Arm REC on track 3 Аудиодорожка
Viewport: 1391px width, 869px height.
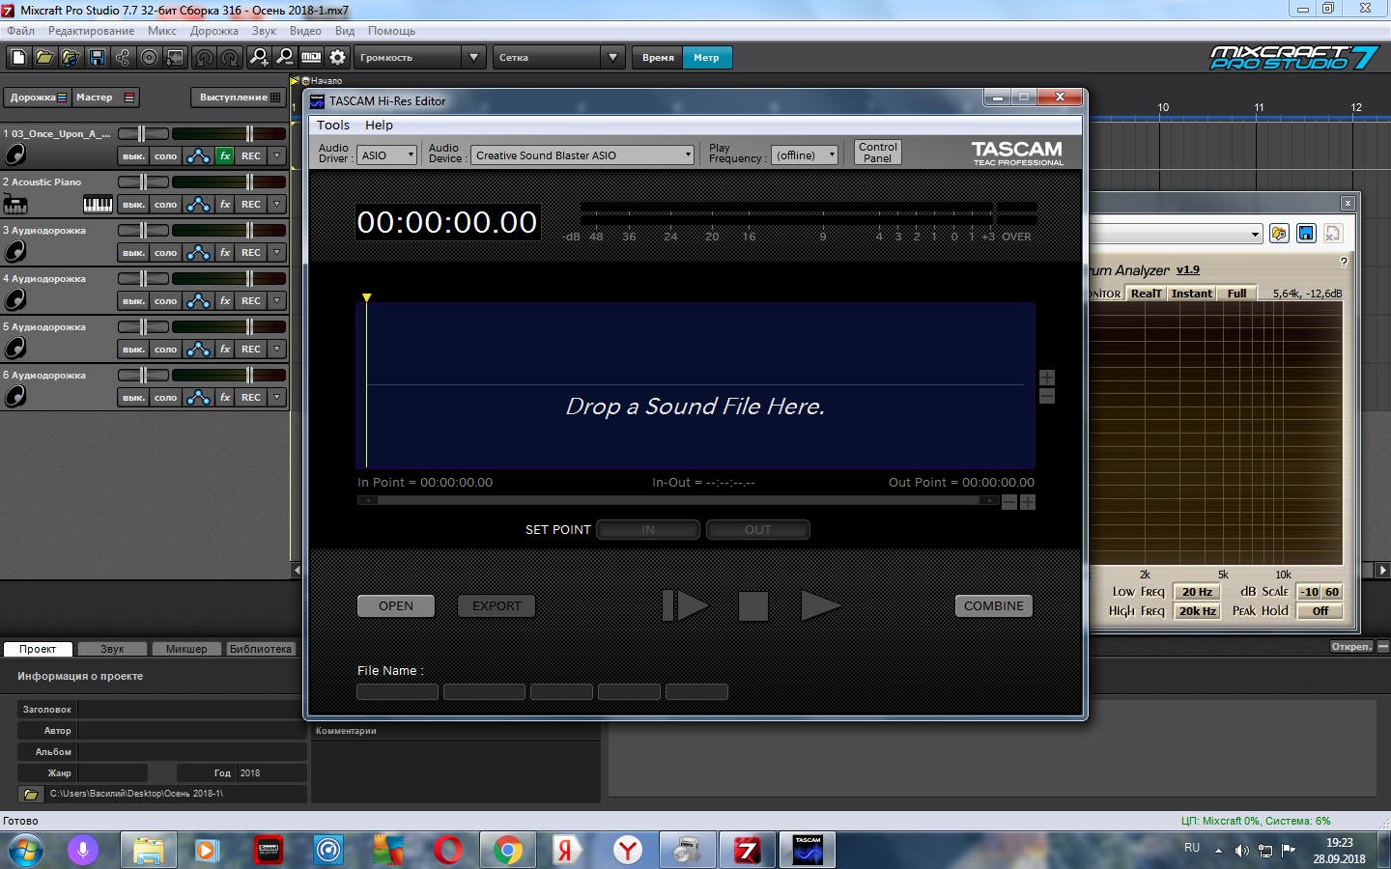click(251, 252)
